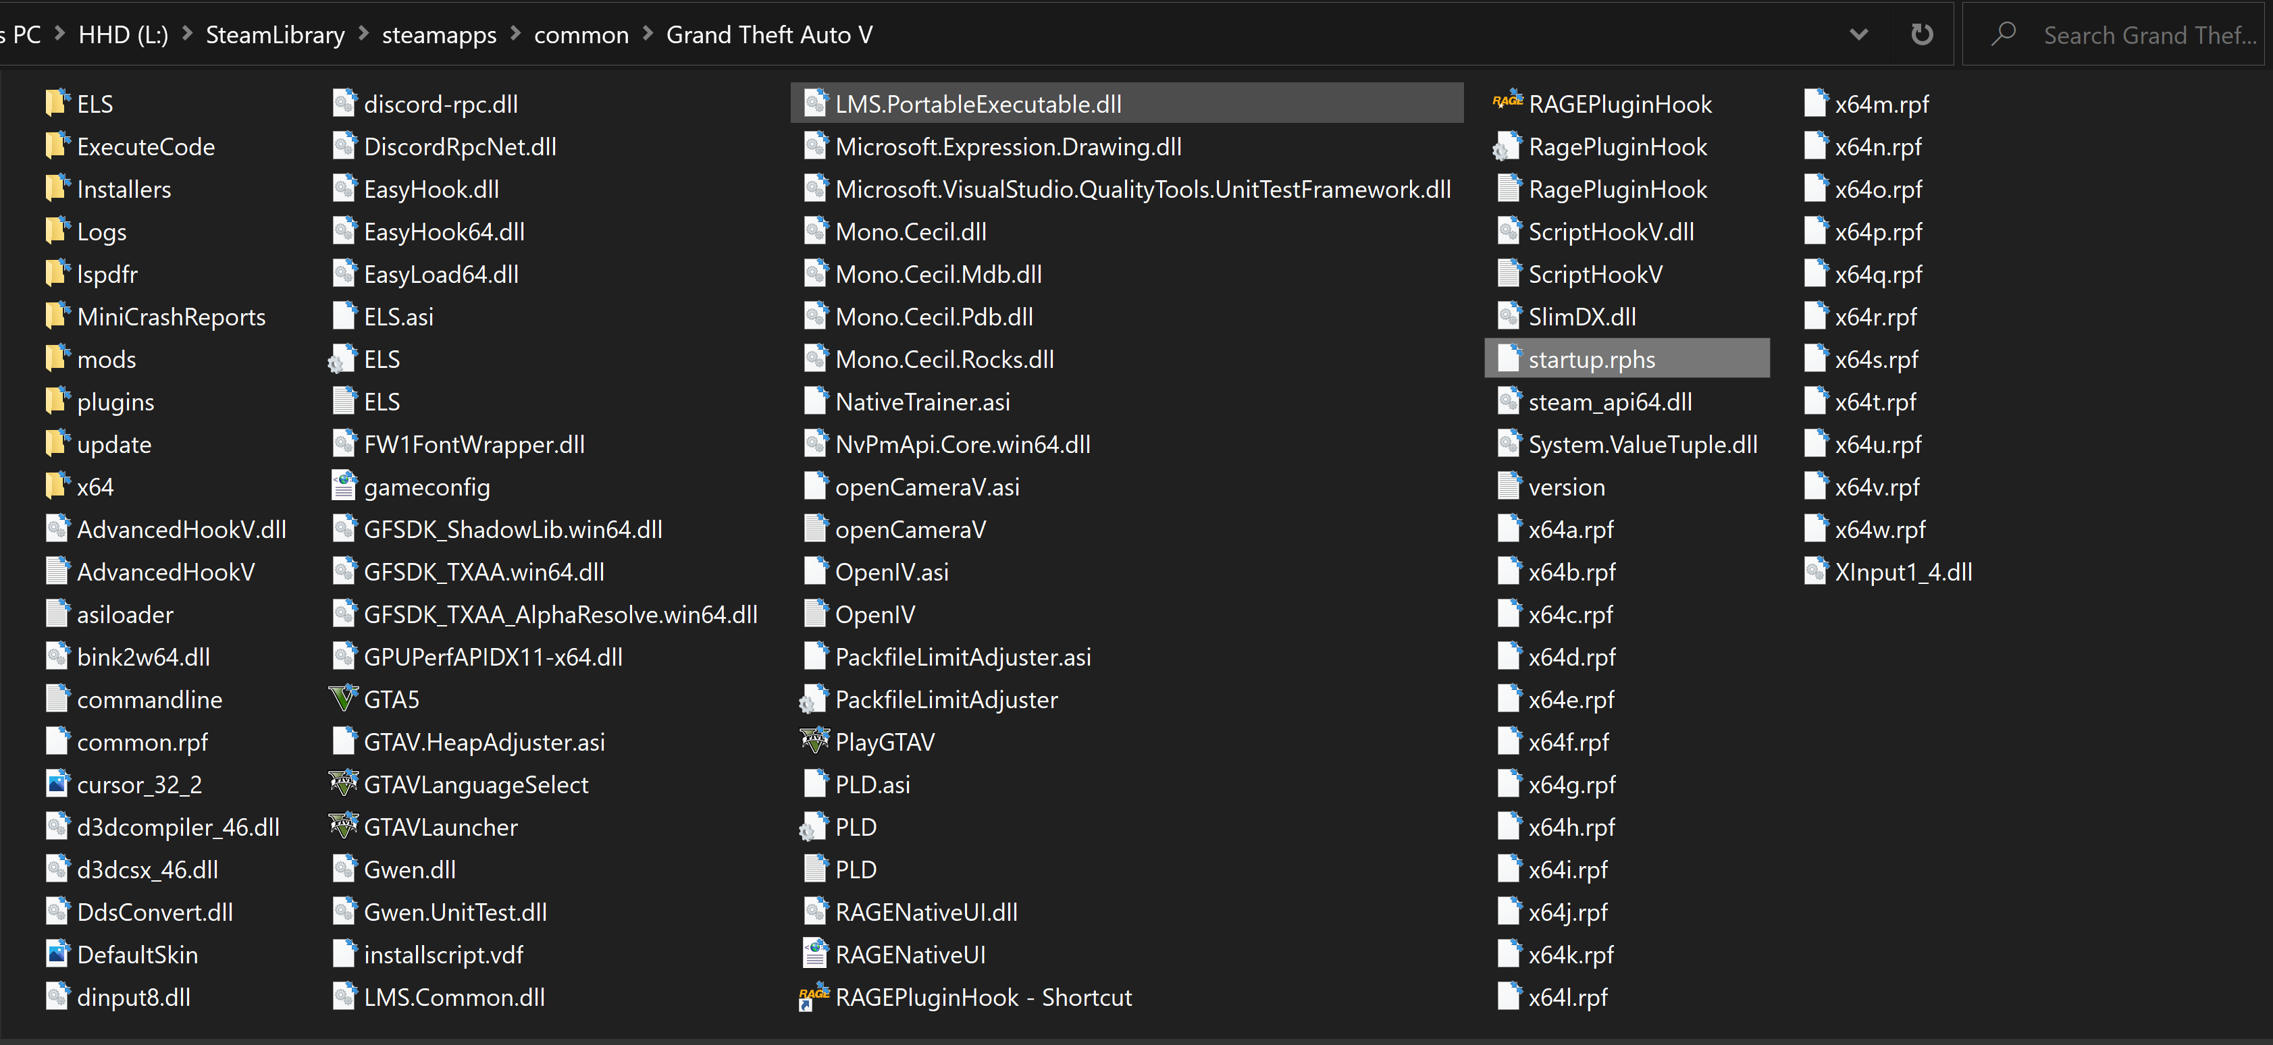Select the startup.rphs file
This screenshot has width=2273, height=1045.
click(x=1590, y=359)
